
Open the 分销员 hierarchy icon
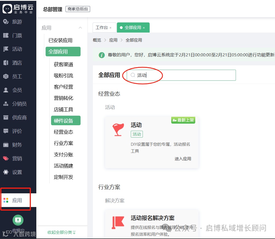pos(6,104)
